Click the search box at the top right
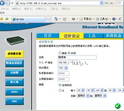Viewport: 124px width, 111px height. [119, 3]
